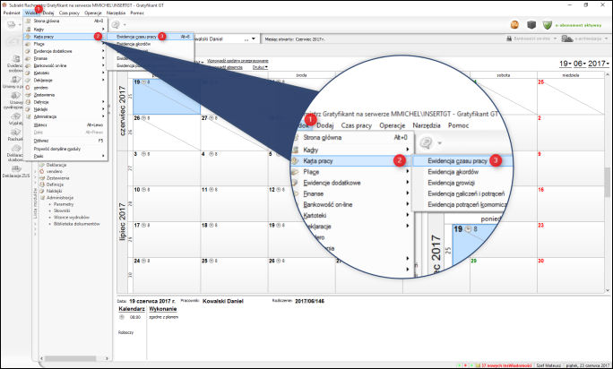Open the day 19 date dropdown
This screenshot has width=613, height=369.
[570, 64]
